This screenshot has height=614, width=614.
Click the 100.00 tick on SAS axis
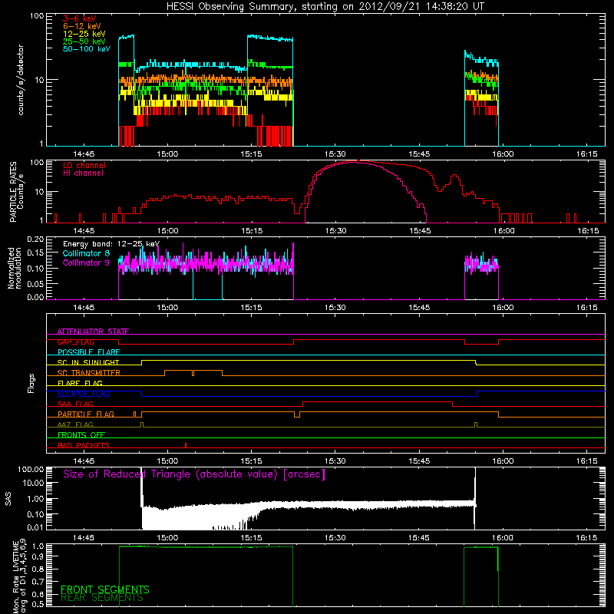pos(31,470)
